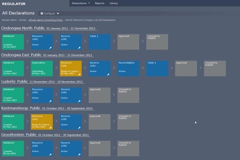Image resolution: width=240 pixels, height=160 pixels.
Task: Open the Exploration tile in Ondongwa East
Action: [42, 68]
